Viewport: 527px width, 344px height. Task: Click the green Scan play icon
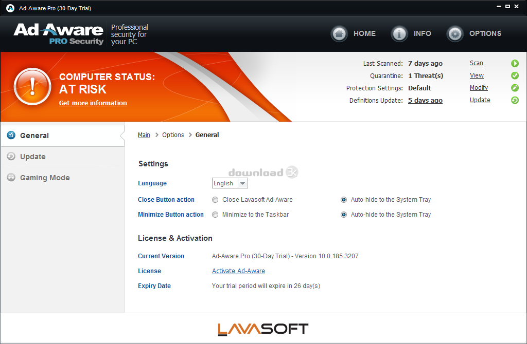515,63
